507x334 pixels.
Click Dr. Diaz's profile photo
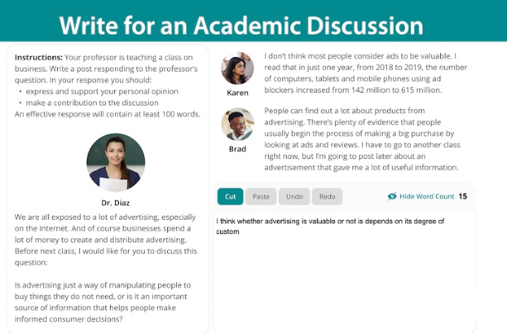click(x=115, y=163)
